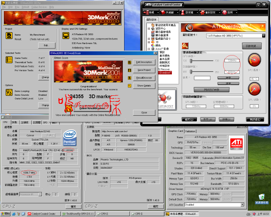Open the ATI CrossFire dropdown in GPU-Z
The width and height of the screenshot is (271, 217).
tap(243, 205)
